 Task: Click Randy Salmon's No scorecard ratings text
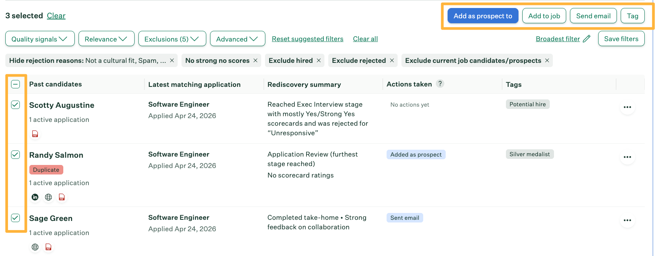(x=300, y=175)
